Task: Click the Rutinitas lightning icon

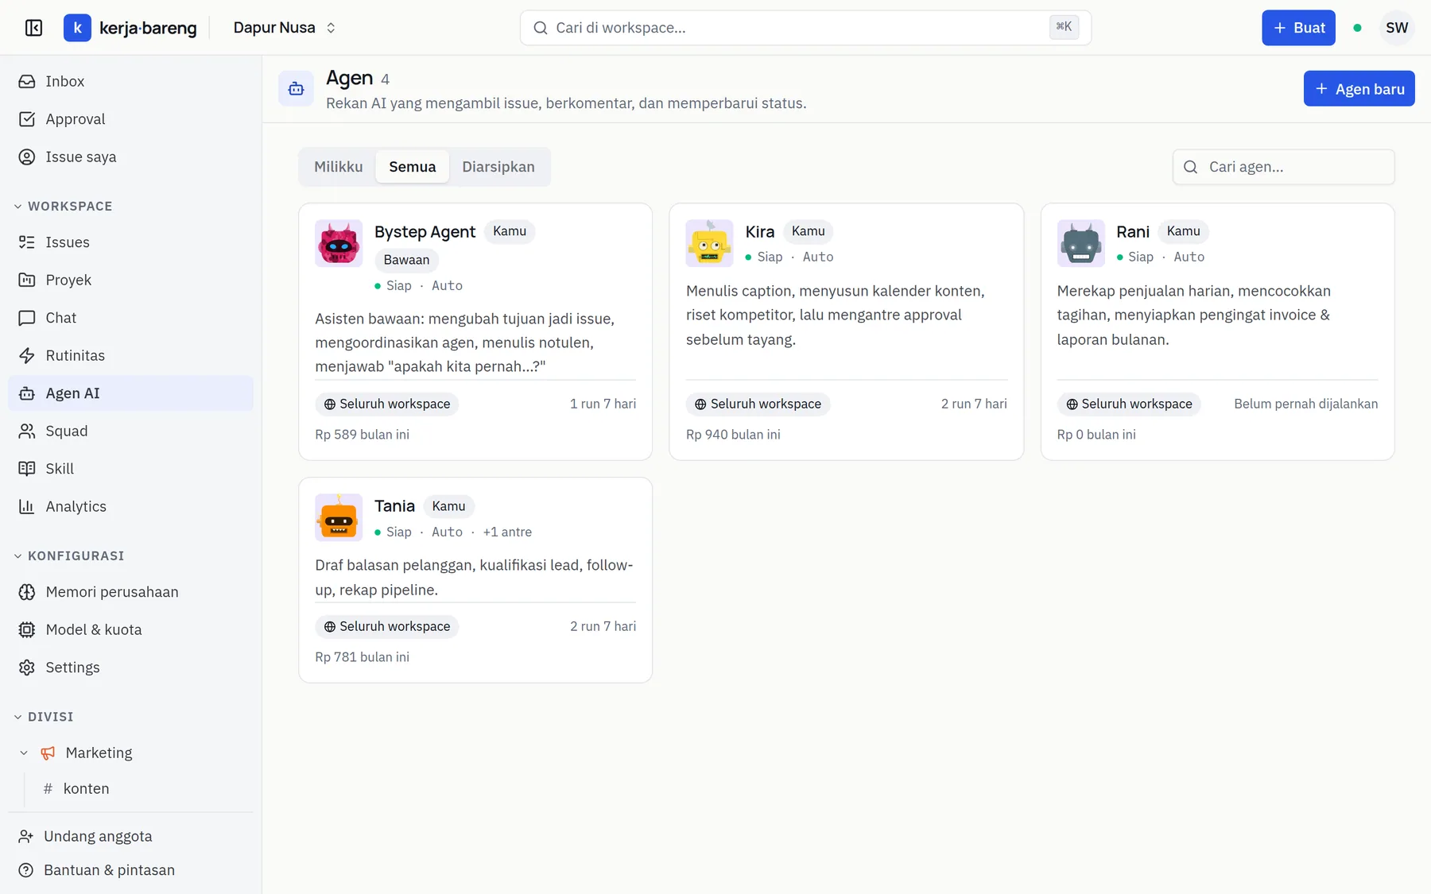Action: click(x=27, y=355)
